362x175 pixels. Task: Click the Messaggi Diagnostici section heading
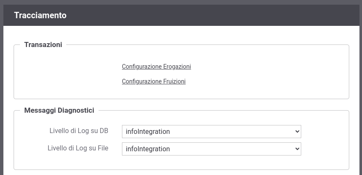click(59, 110)
